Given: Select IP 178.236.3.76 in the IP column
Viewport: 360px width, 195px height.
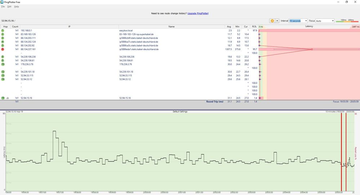Looking at the screenshot, I should 27,64.
